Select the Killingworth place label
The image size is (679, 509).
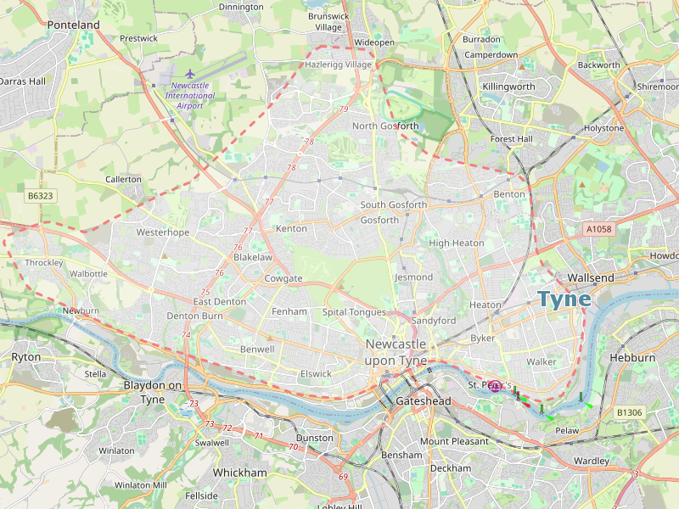tap(508, 87)
